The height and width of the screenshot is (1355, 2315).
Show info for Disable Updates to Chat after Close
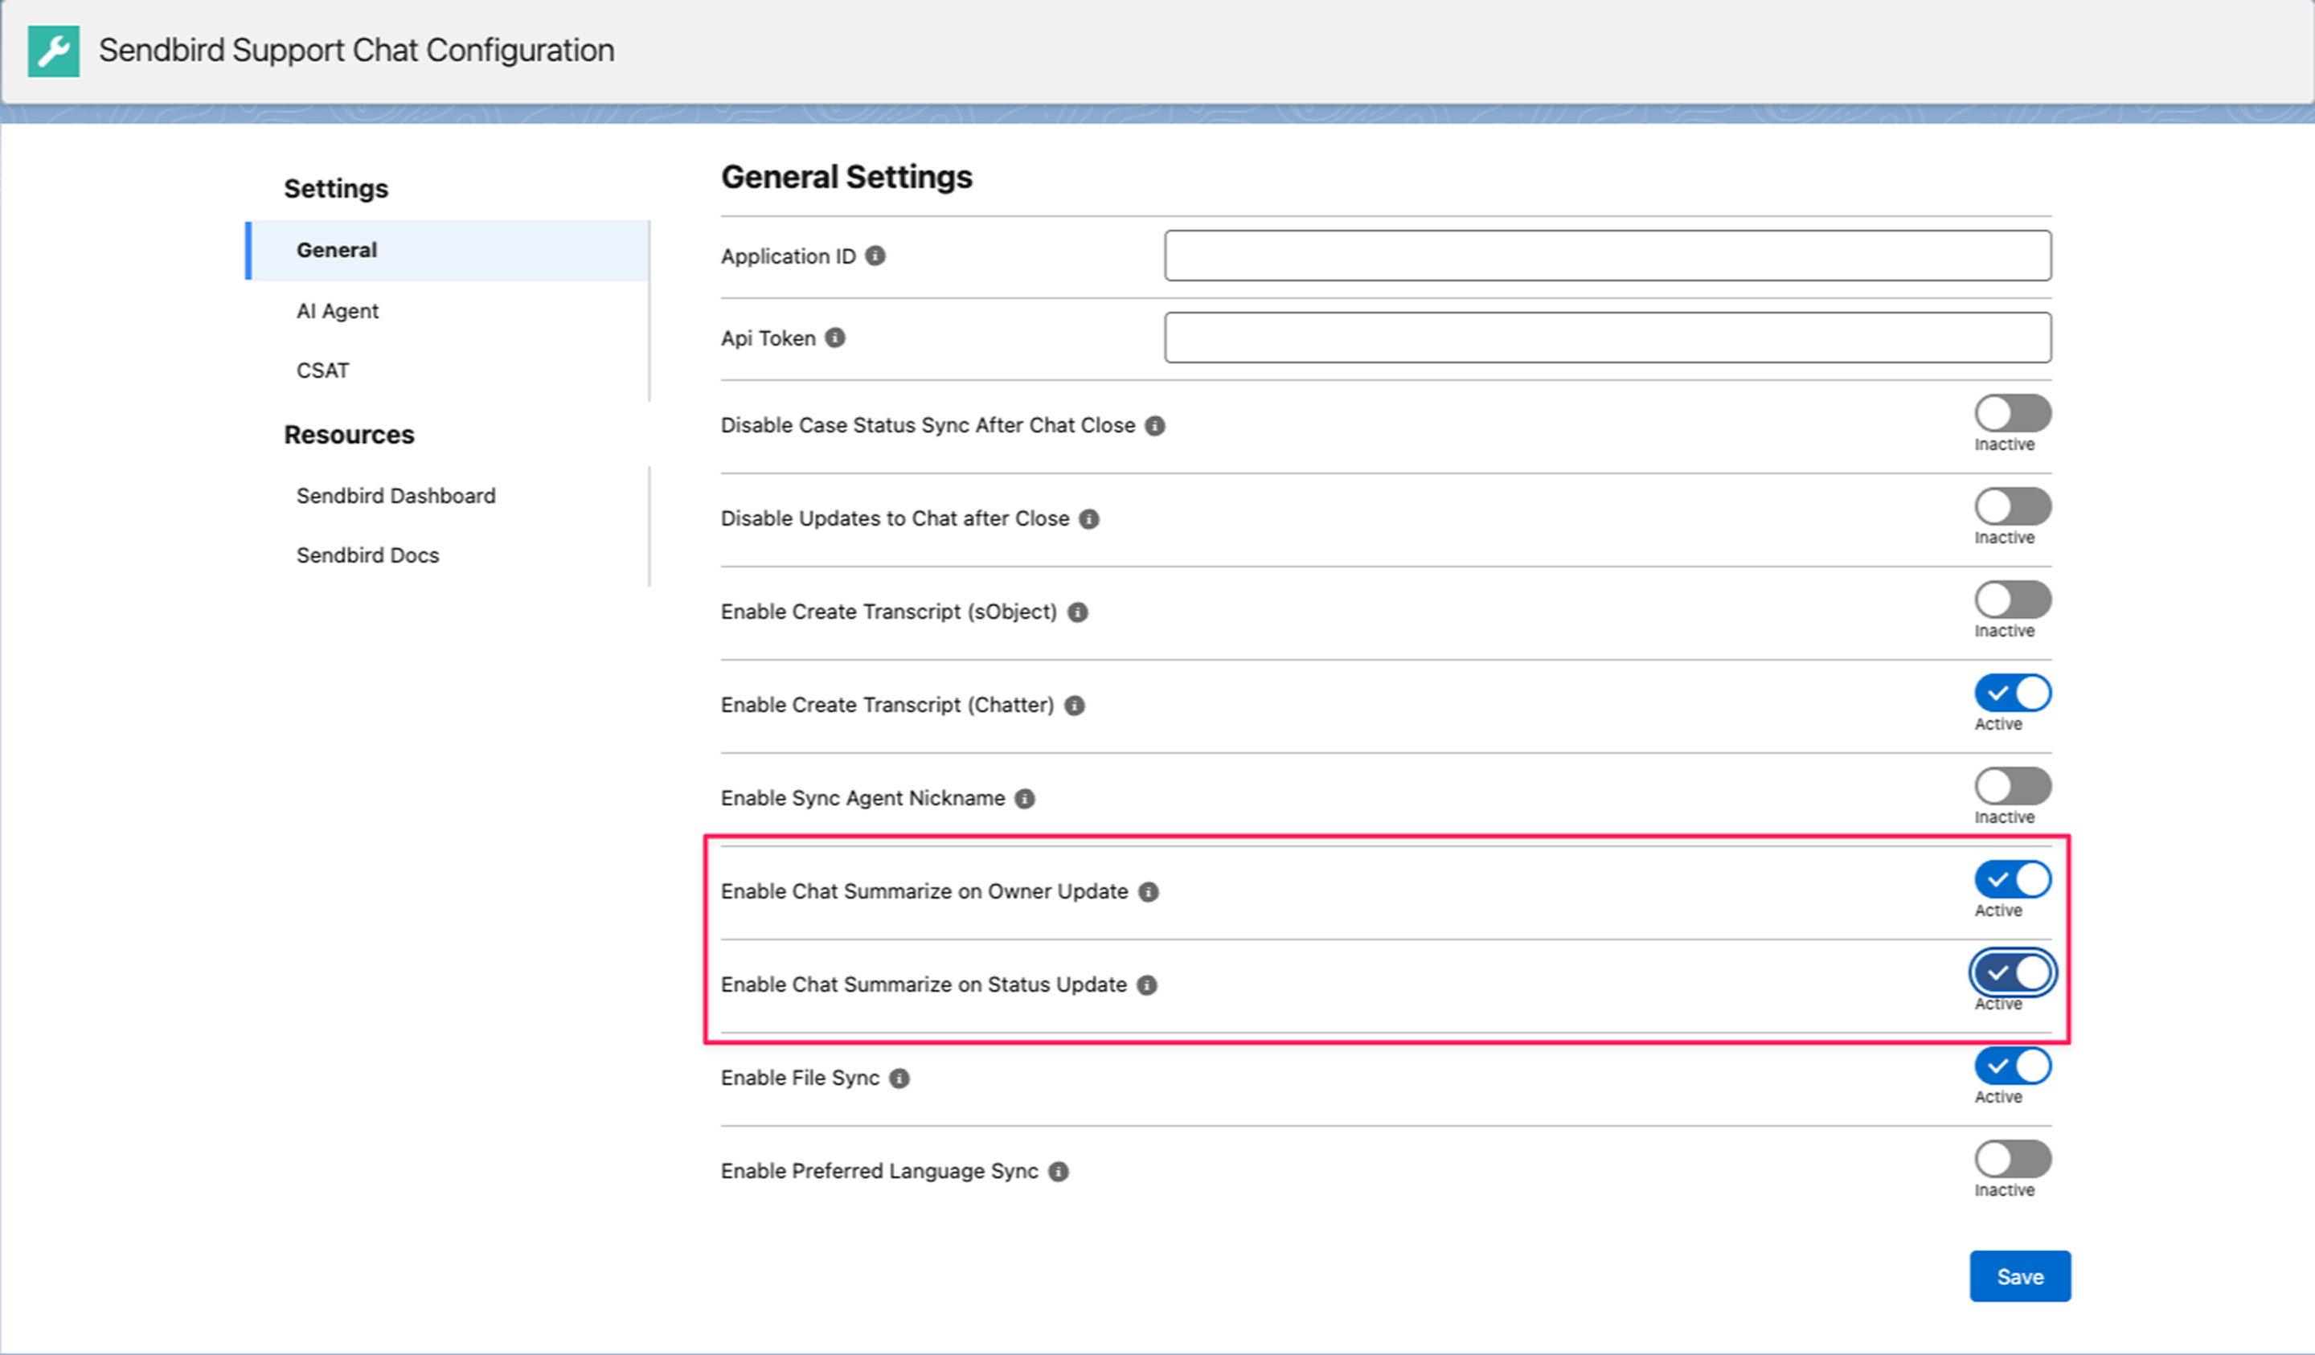coord(1088,519)
